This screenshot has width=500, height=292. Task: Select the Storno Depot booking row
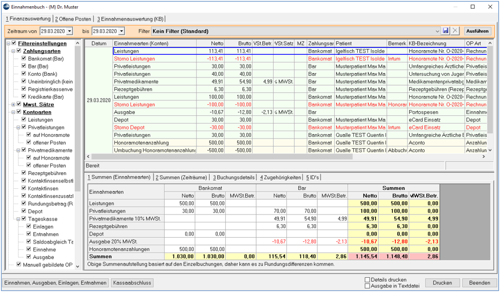pos(300,127)
